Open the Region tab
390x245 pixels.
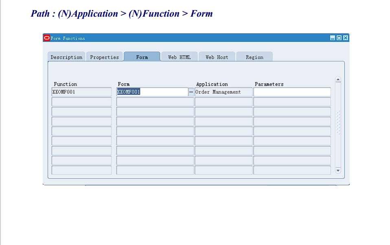[254, 57]
